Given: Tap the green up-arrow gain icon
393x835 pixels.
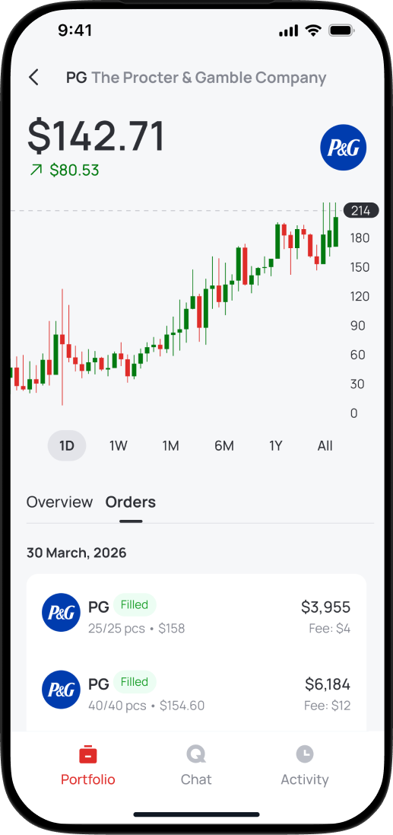Looking at the screenshot, I should [36, 170].
